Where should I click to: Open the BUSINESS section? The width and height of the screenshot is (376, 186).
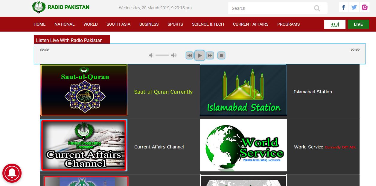(149, 24)
